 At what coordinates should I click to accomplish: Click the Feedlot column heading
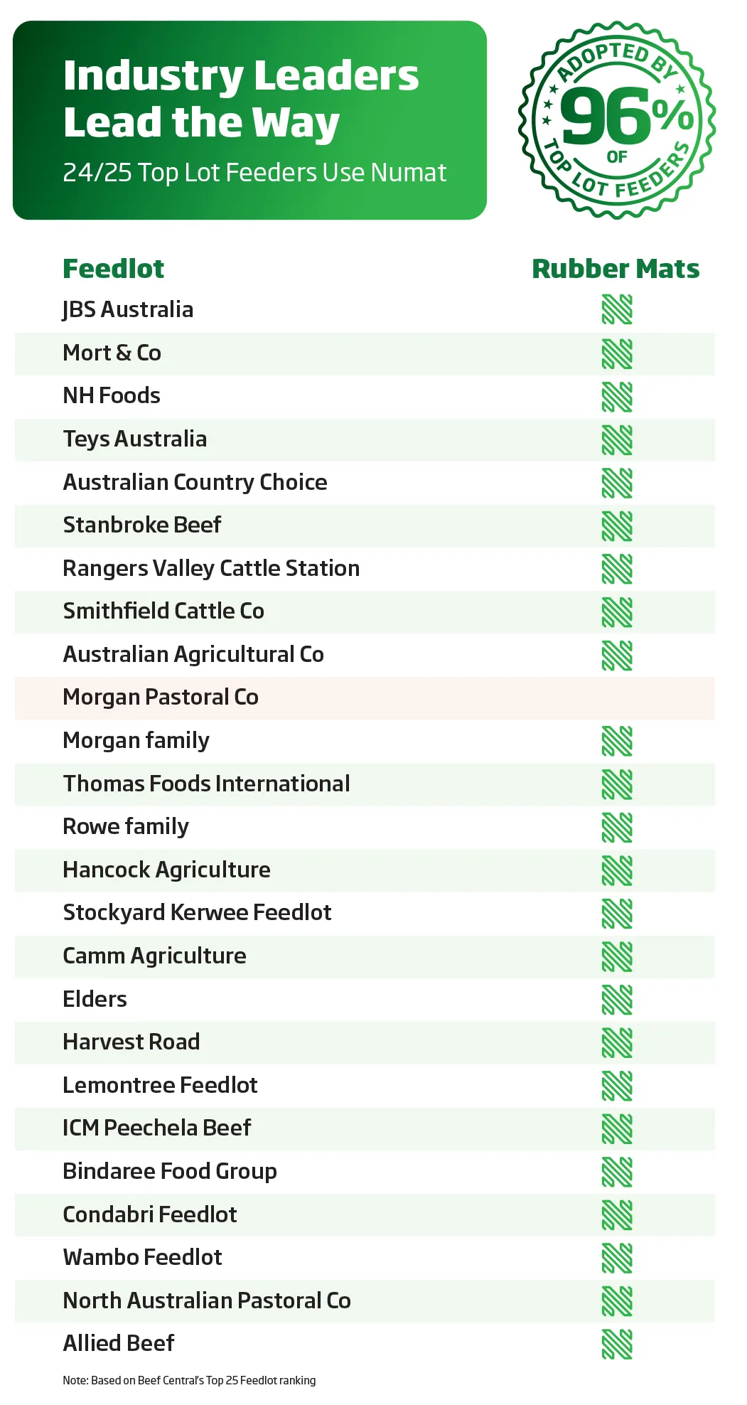pos(113,269)
